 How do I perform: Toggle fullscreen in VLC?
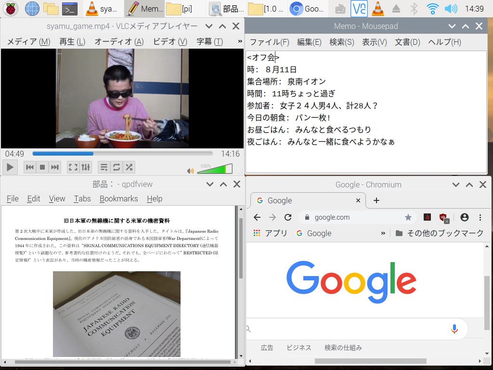[73, 167]
